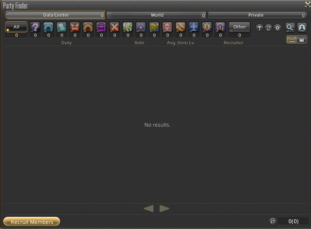
Task: Switch to the Data Center tab
Action: coord(55,15)
